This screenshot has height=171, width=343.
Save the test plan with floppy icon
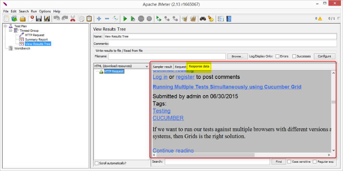click(39, 19)
